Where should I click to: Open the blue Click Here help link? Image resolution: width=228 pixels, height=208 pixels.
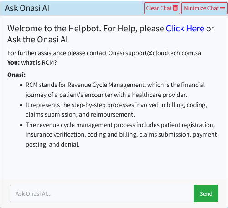click(x=185, y=28)
